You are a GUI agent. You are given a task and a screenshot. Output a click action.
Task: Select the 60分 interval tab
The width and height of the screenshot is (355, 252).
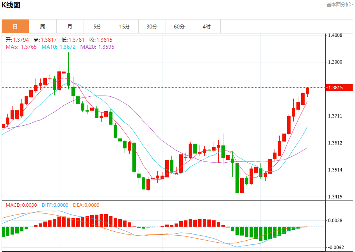click(x=179, y=27)
